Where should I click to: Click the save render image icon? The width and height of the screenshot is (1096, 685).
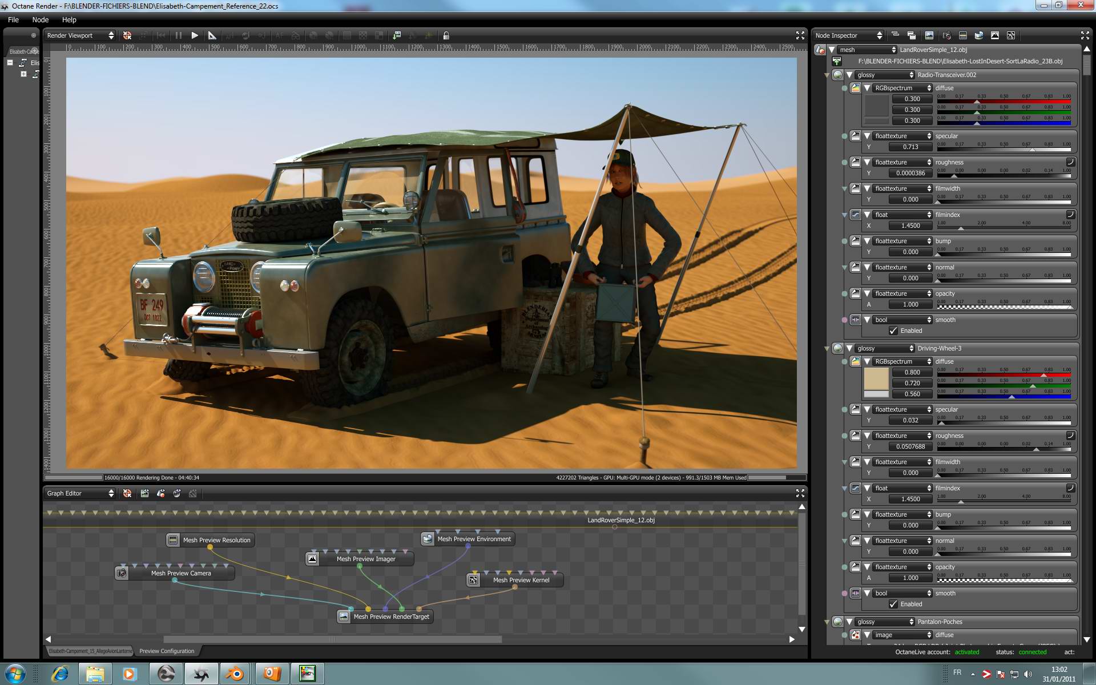[x=397, y=35]
